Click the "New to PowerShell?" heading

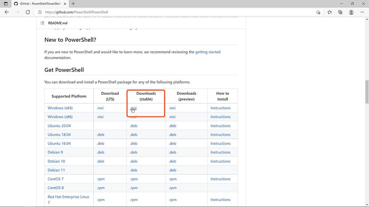coord(70,40)
